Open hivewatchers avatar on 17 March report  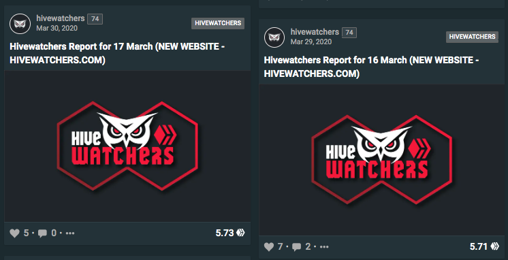20,24
